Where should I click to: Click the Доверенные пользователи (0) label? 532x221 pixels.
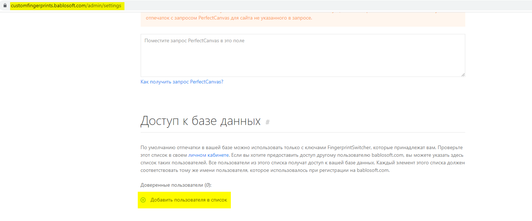click(172, 185)
